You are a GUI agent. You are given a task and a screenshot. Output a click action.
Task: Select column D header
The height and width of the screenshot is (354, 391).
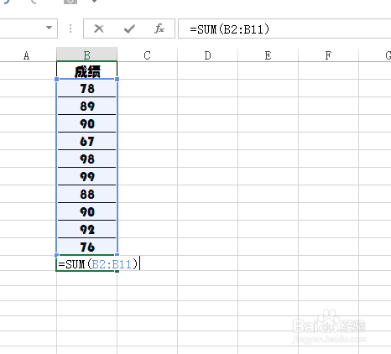[x=207, y=55]
